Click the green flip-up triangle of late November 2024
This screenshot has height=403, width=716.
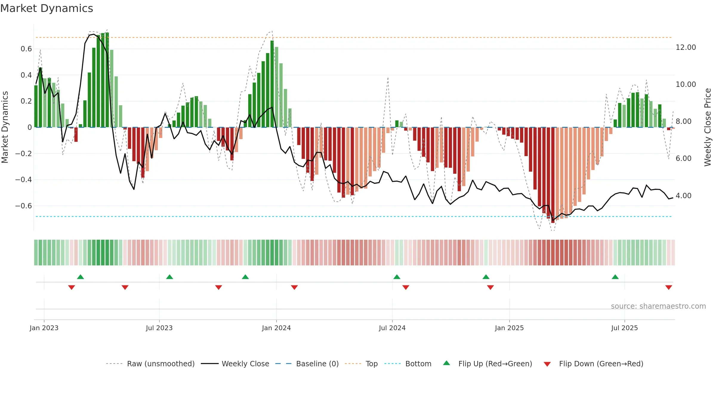(486, 277)
